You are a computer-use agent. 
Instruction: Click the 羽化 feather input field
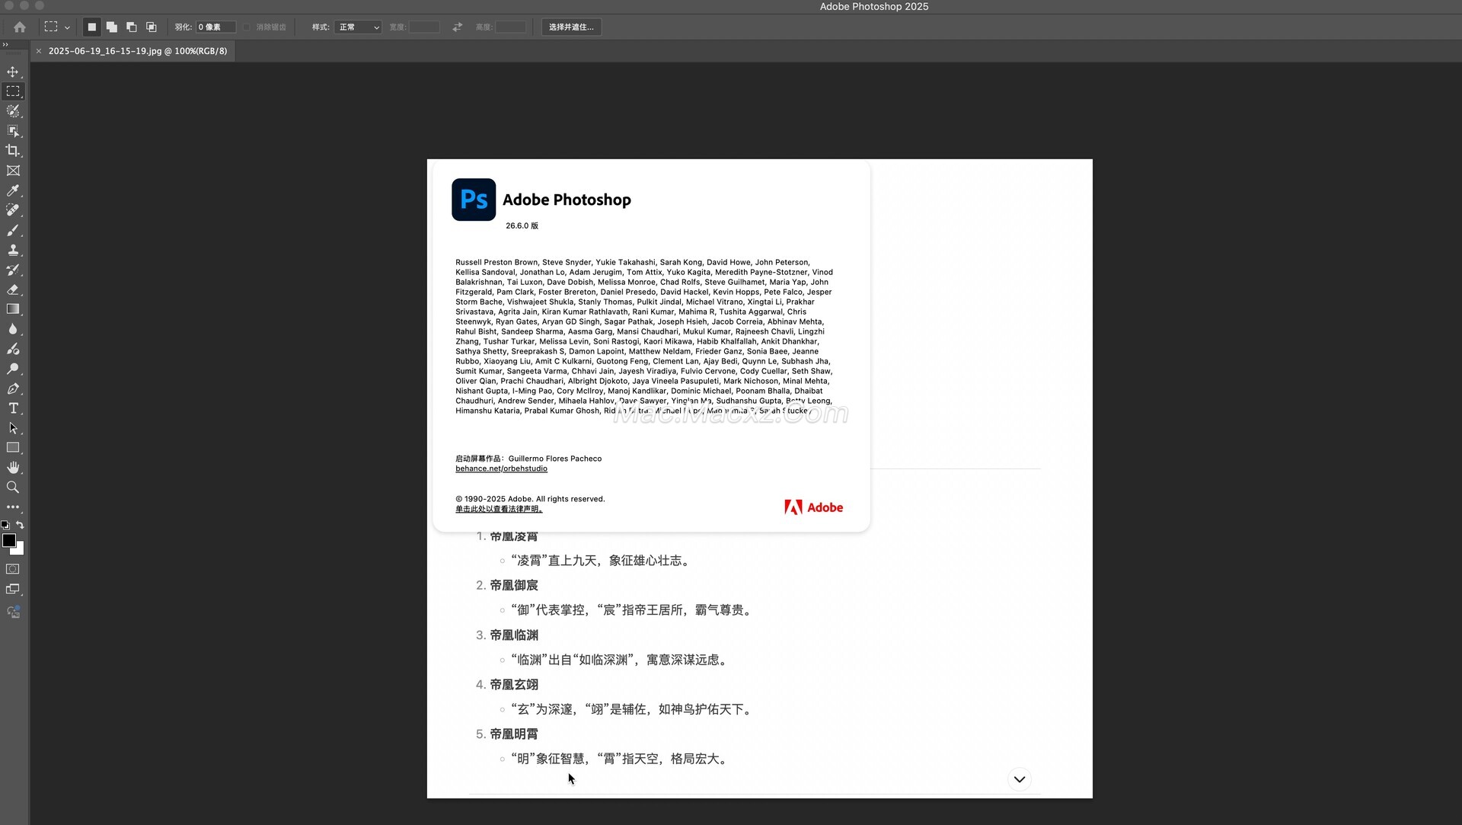coord(215,27)
